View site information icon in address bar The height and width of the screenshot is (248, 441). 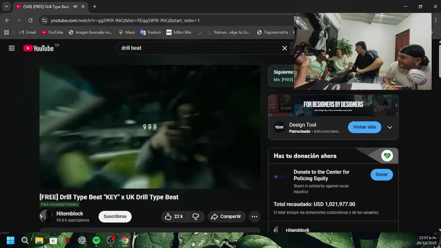coord(44,20)
